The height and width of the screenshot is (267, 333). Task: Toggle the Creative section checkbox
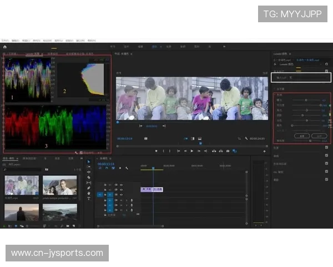(x=326, y=147)
